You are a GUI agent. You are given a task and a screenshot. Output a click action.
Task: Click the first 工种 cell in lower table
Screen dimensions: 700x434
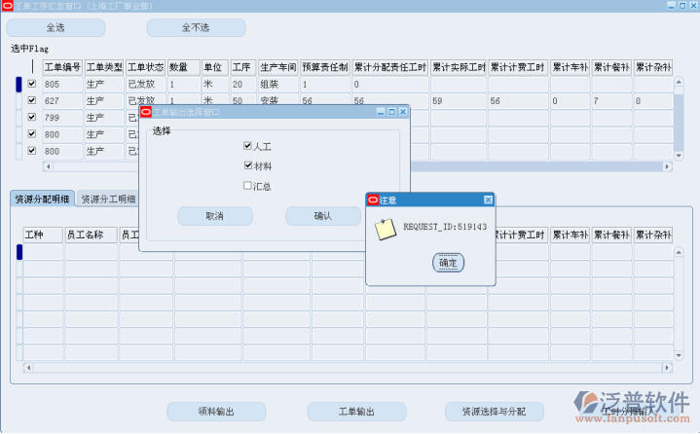[x=43, y=253]
